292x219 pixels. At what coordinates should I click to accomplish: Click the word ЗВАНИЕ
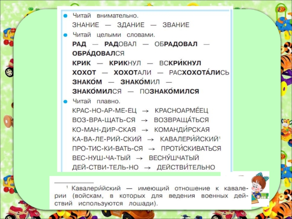176,25
